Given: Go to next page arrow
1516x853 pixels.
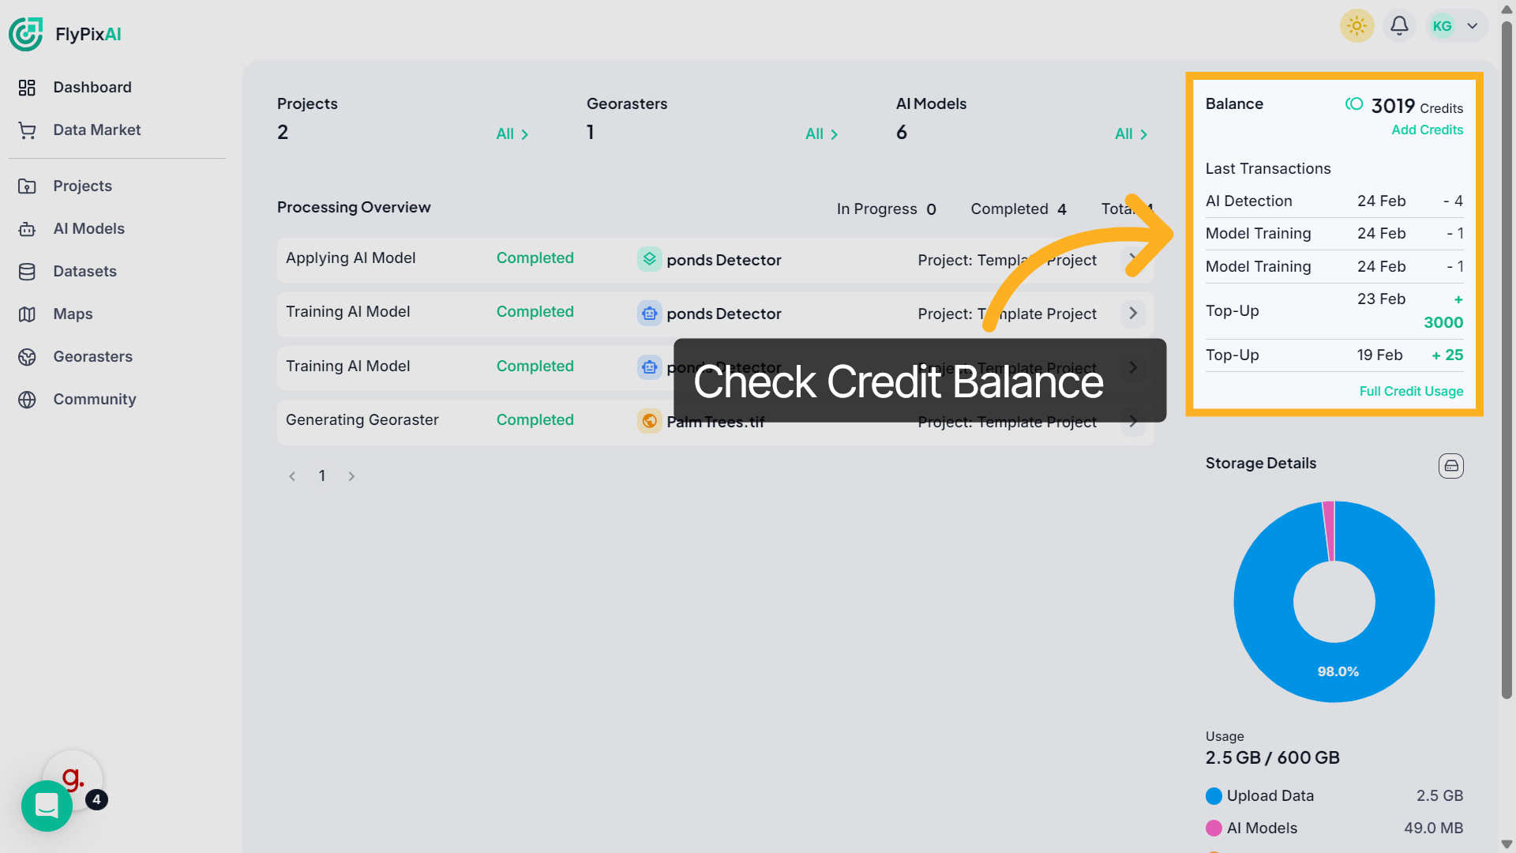Looking at the screenshot, I should pyautogui.click(x=351, y=476).
